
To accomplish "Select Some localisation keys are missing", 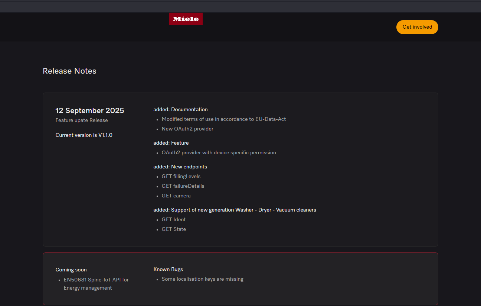I will 203,279.
